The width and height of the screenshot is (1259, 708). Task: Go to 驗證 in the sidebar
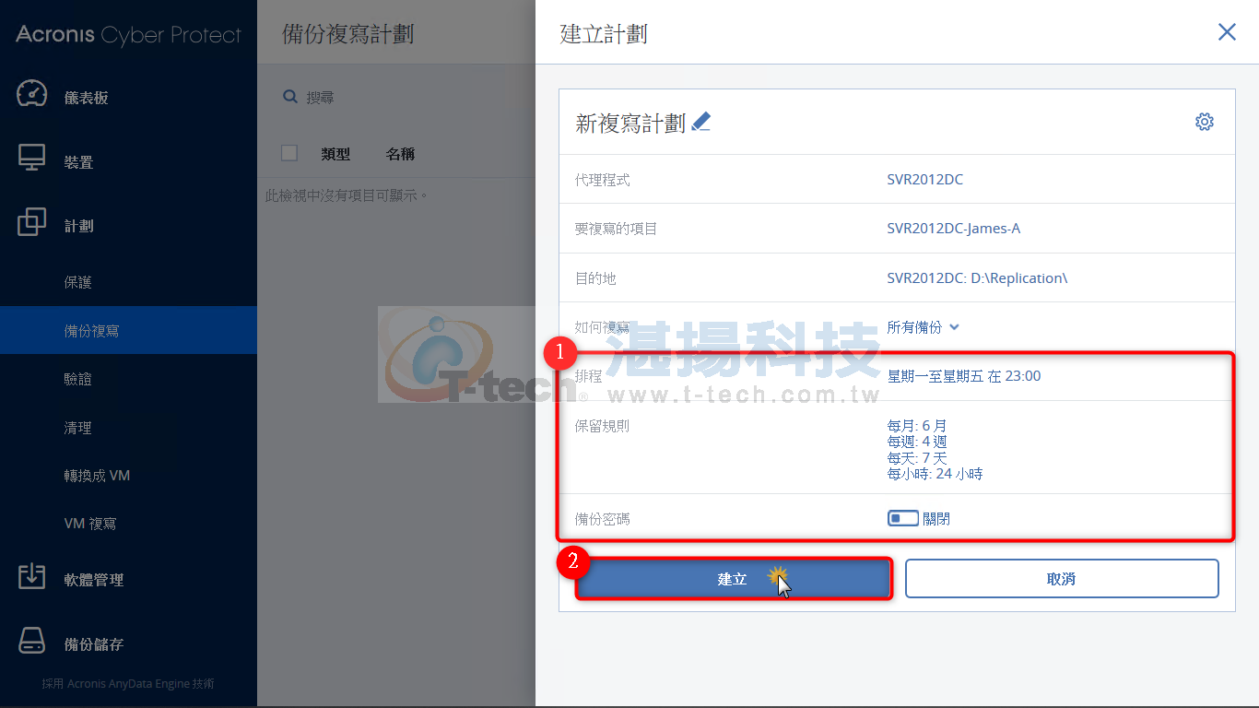(x=78, y=379)
